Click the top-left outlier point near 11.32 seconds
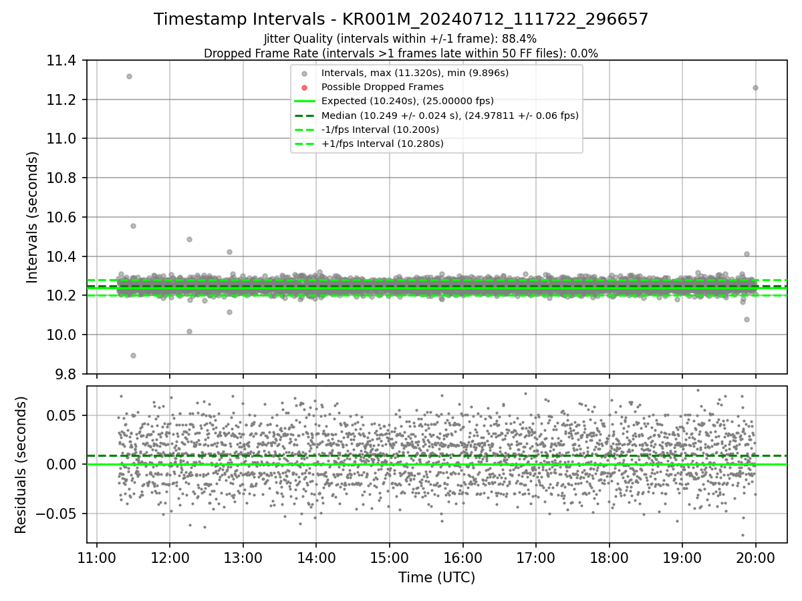 tap(129, 76)
